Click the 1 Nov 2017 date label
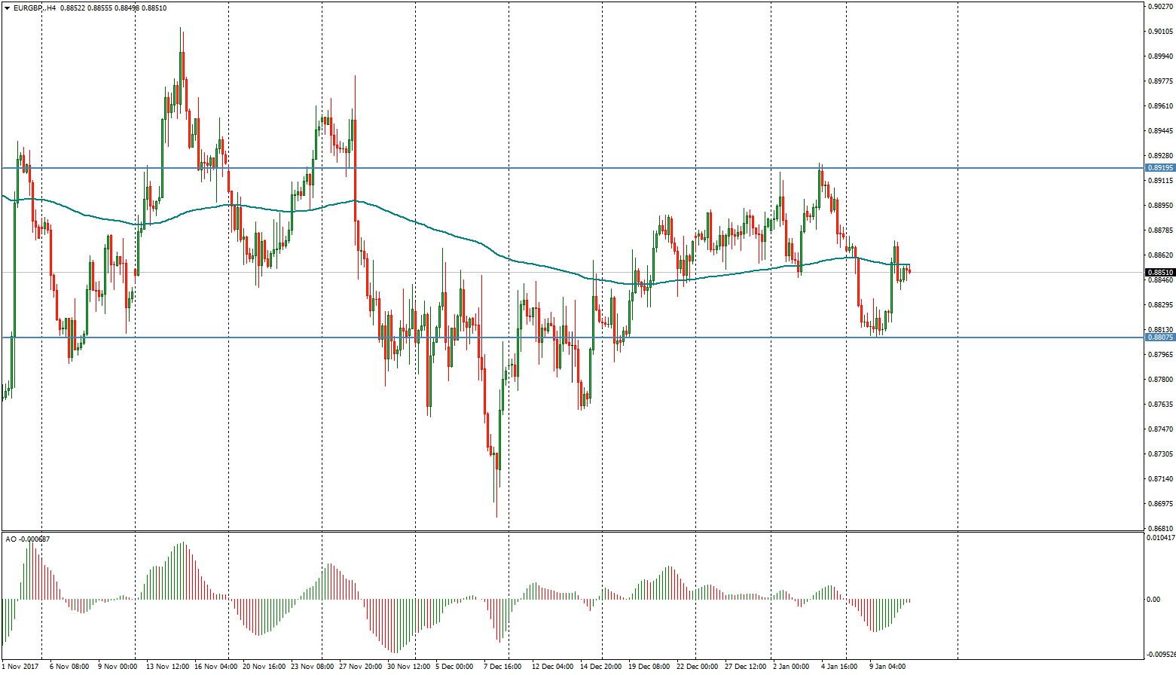Viewport: 1176px width, 675px height. point(20,667)
